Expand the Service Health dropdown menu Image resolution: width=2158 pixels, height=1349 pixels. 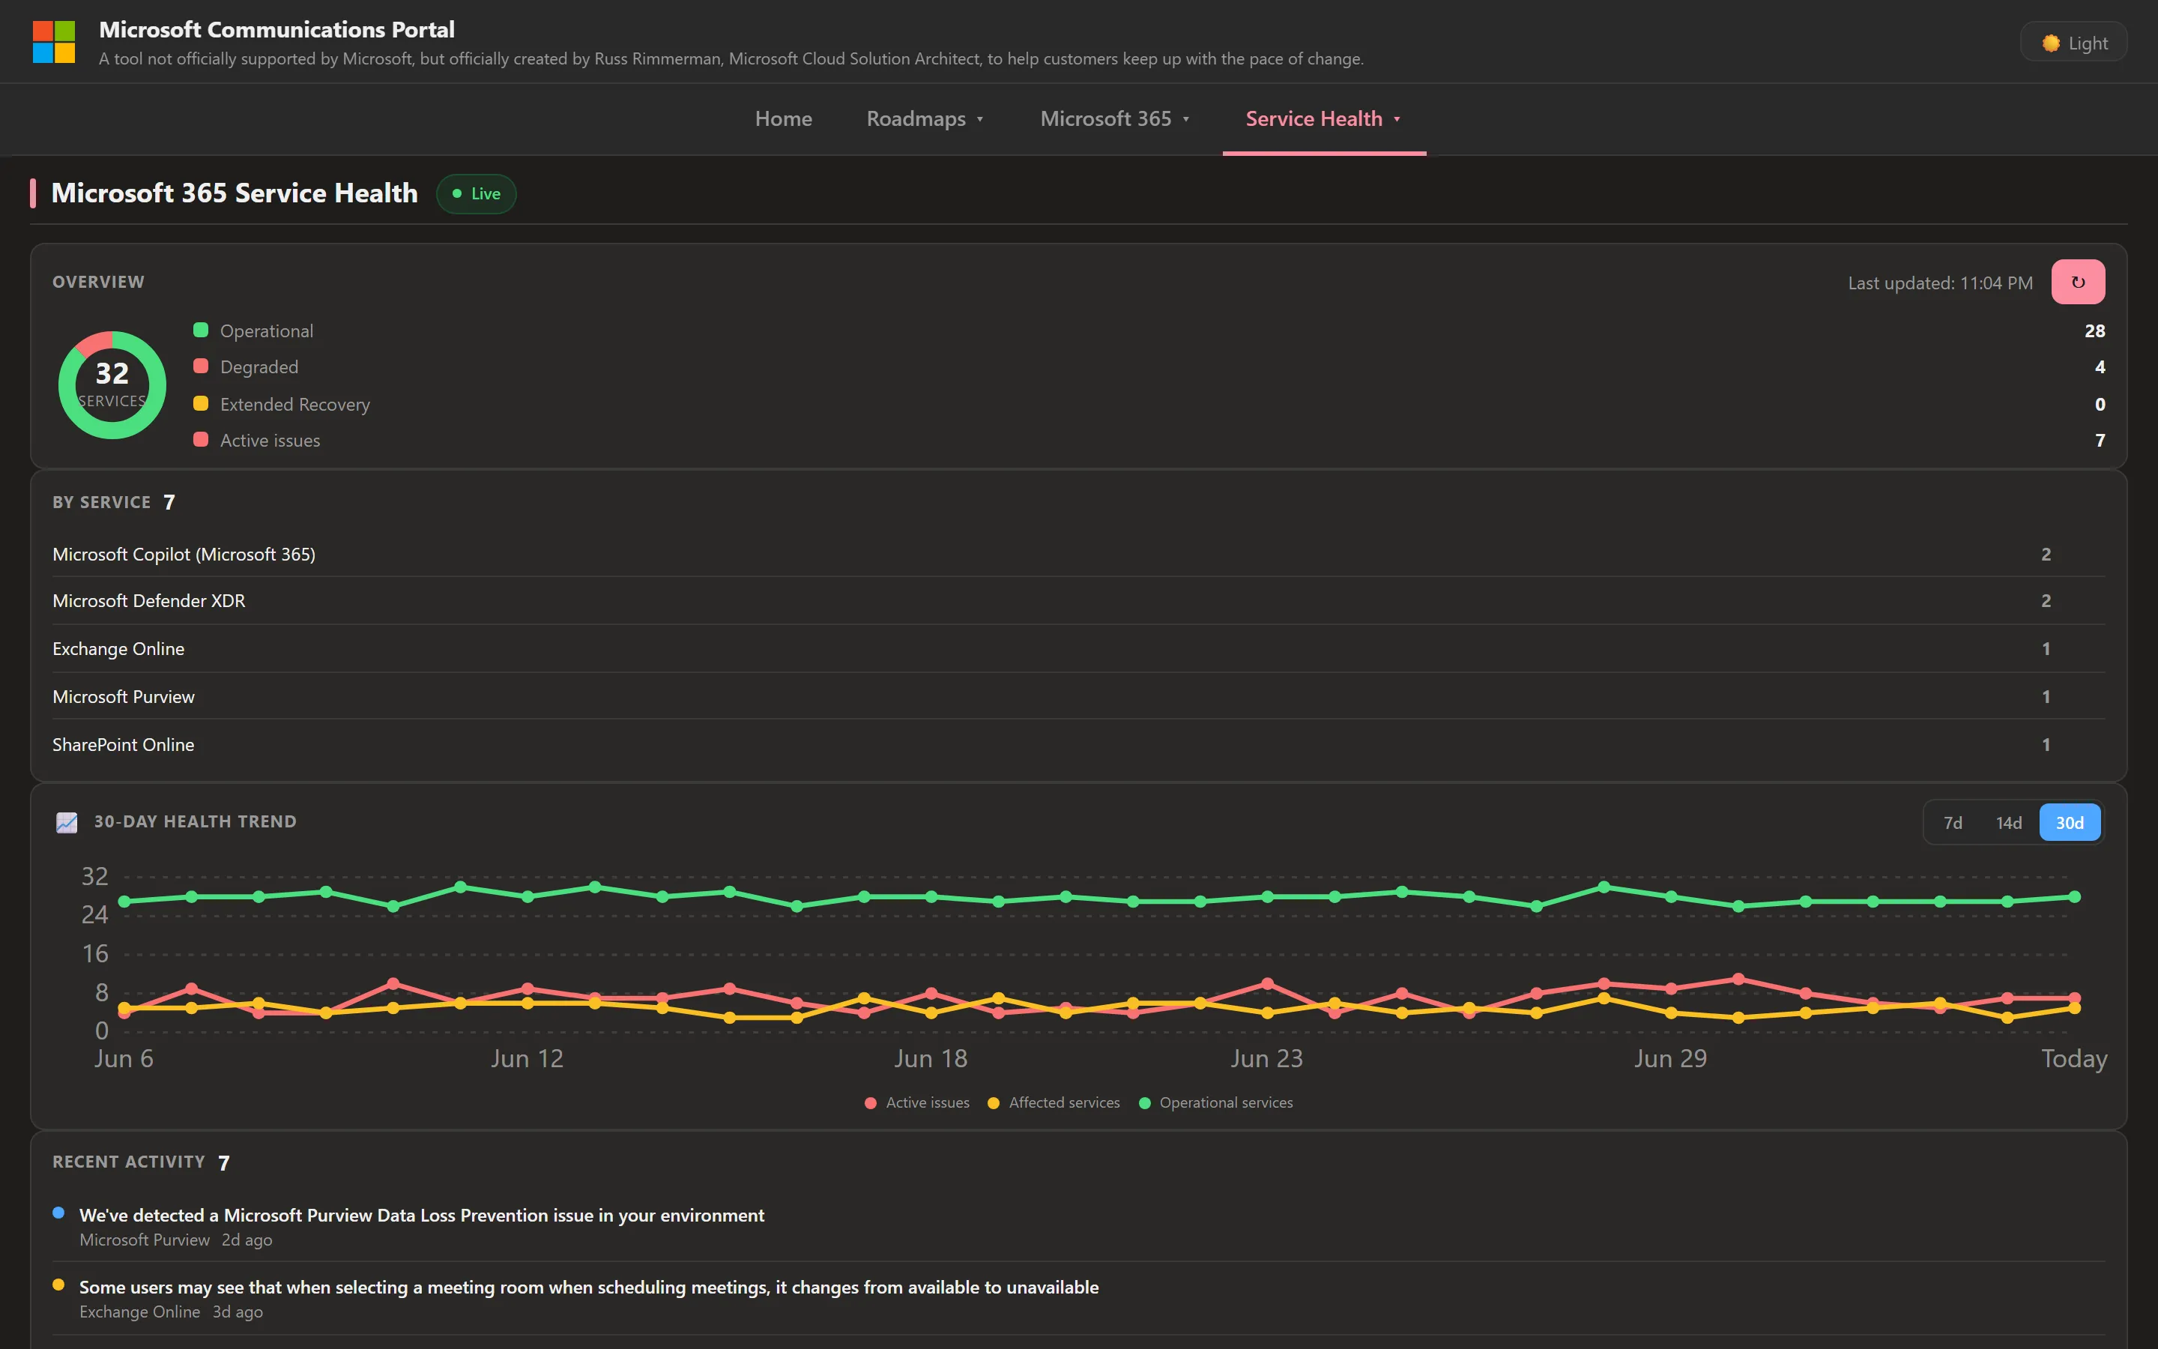pos(1323,118)
